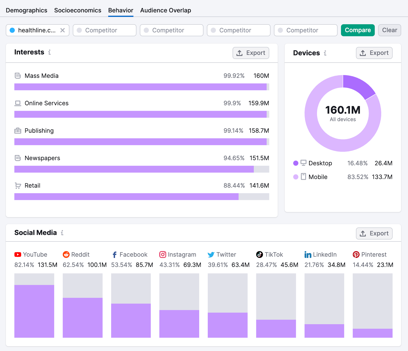Toggle the Interests info tooltip
The image size is (408, 351).
49,53
